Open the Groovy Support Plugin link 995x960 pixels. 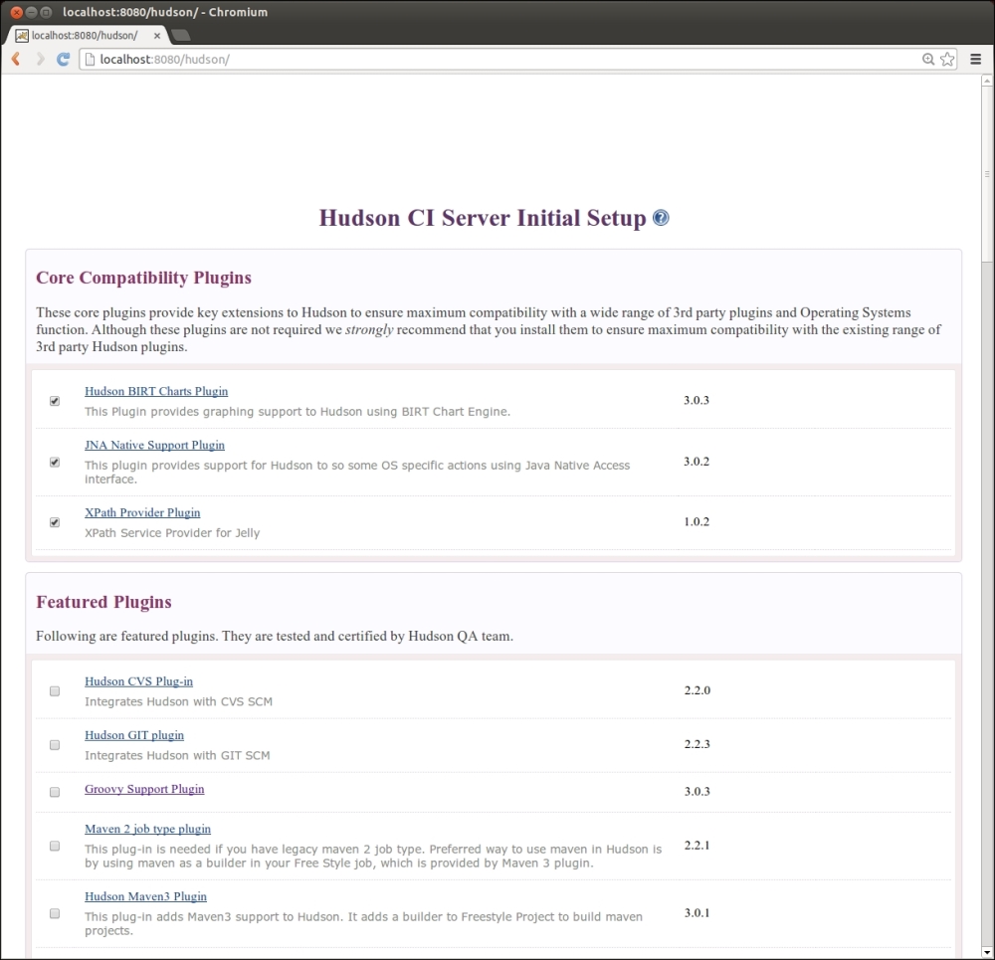point(144,789)
